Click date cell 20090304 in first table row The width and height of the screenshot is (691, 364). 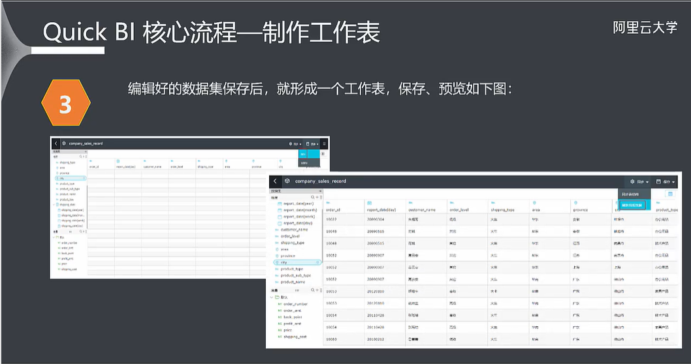click(x=376, y=219)
